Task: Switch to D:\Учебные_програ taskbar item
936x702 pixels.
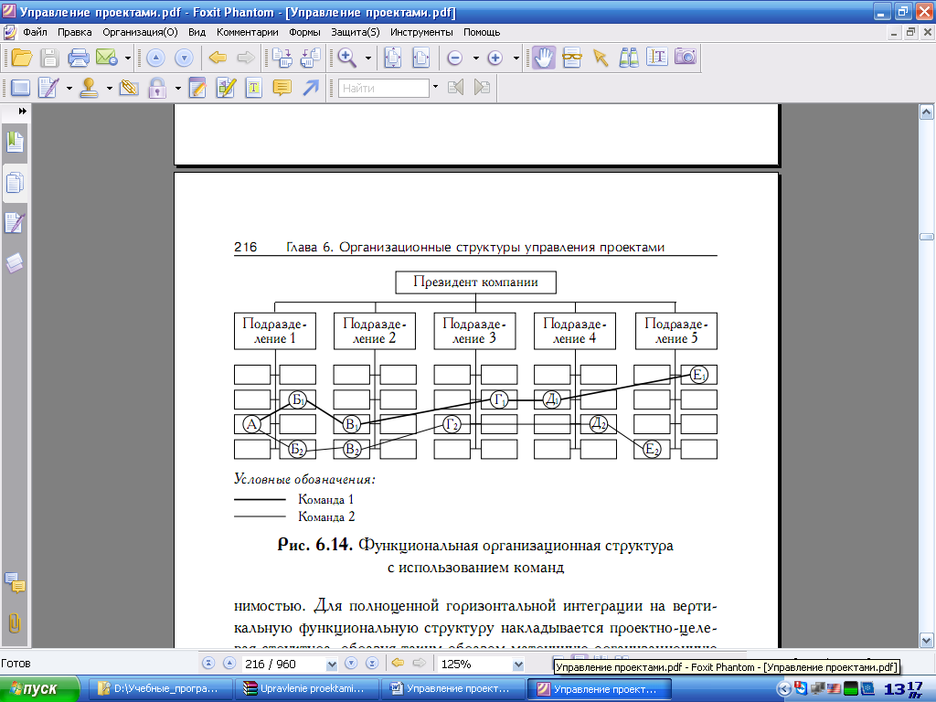Action: (x=159, y=689)
